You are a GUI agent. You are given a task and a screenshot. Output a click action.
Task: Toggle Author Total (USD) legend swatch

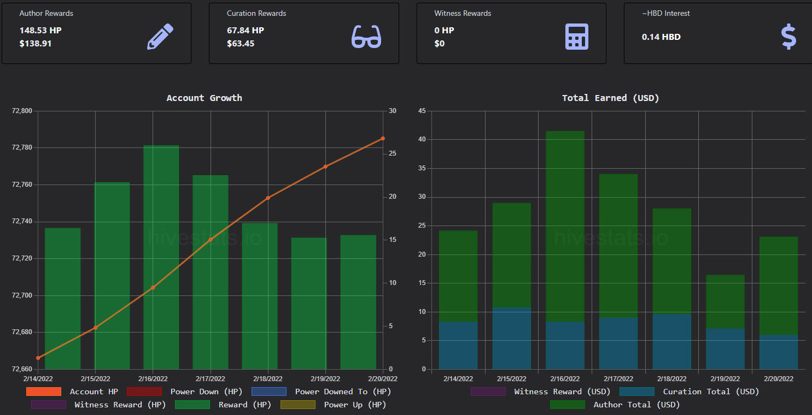click(x=568, y=405)
